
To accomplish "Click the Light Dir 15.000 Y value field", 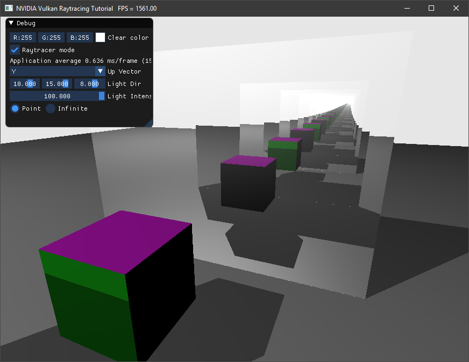I will click(x=56, y=84).
